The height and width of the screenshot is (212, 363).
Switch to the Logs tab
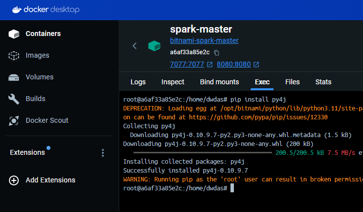click(x=138, y=82)
